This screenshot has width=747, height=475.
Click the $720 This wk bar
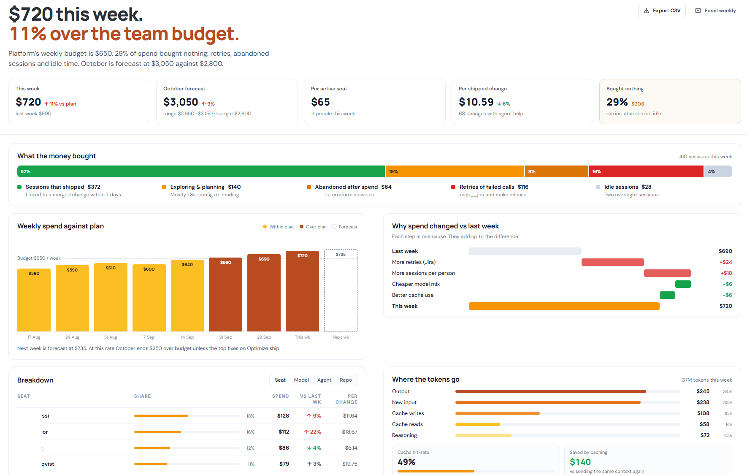click(x=302, y=291)
